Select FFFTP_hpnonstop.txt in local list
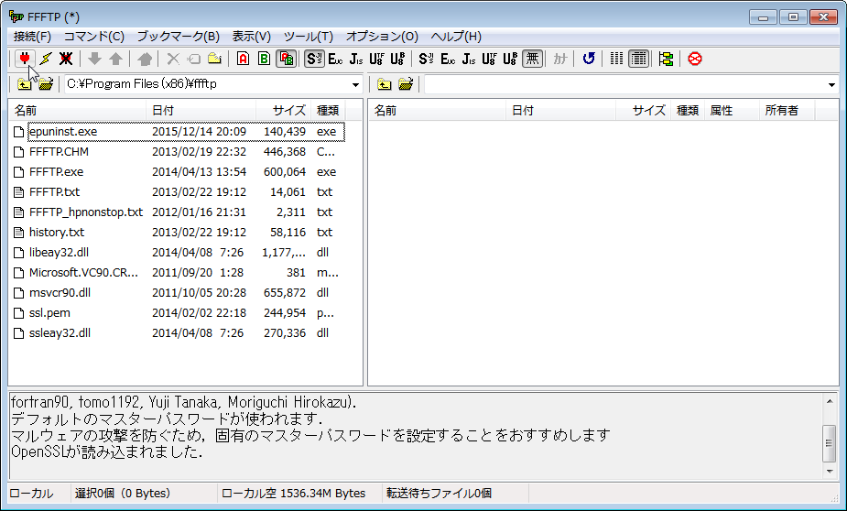Screen dimensions: 847x511 86,212
